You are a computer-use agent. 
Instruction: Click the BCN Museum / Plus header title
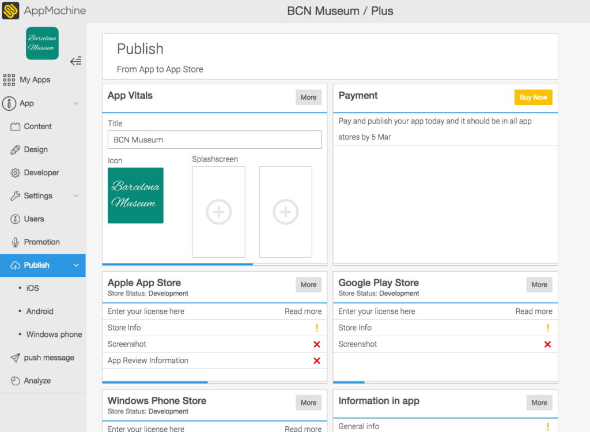coord(340,11)
